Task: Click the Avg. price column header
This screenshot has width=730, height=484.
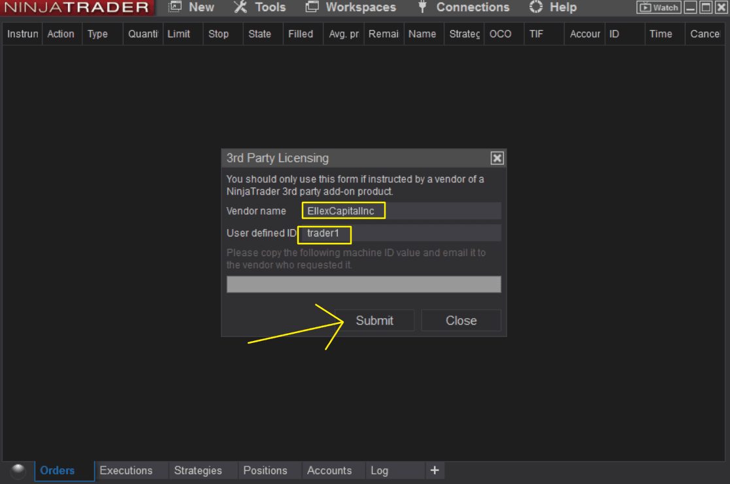Action: tap(344, 34)
